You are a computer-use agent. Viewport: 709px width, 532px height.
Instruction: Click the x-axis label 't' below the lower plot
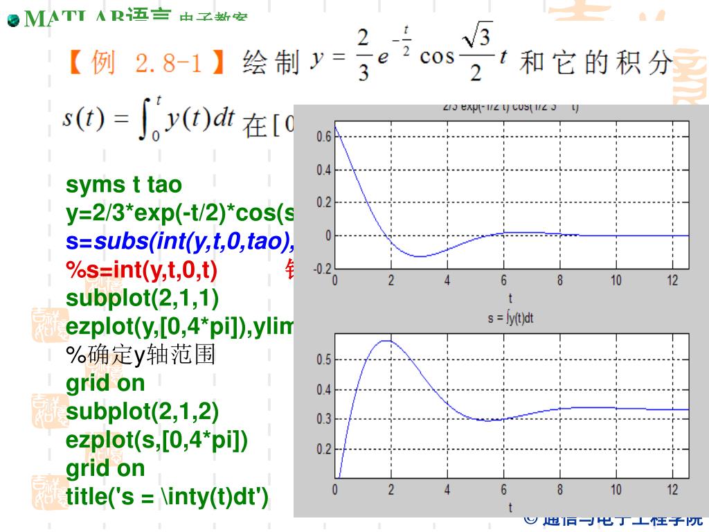(510, 508)
